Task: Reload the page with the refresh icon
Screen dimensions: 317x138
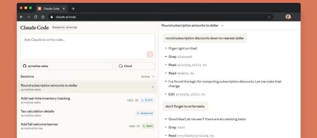Action: (x=36, y=17)
